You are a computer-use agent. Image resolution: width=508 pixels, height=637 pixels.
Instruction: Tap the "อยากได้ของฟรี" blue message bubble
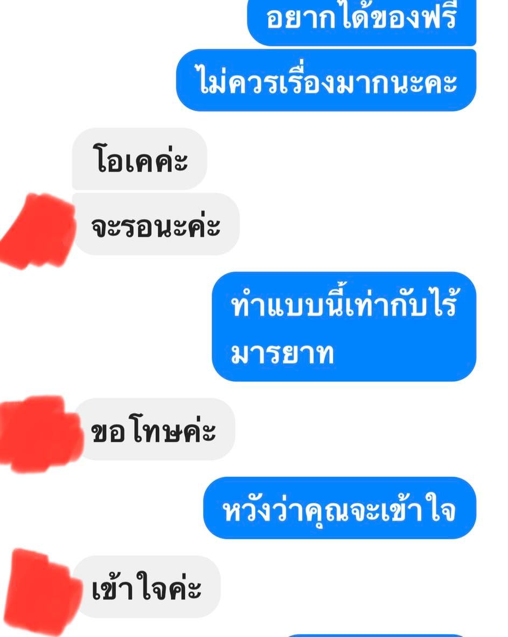361,22
